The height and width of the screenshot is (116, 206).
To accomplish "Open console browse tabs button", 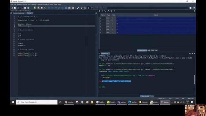I will pyautogui.click(x=99, y=53).
